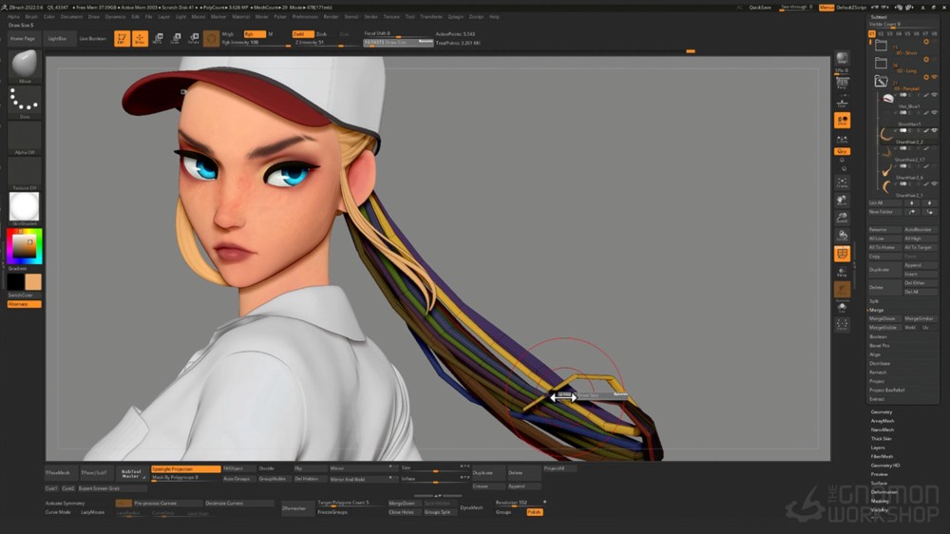Image resolution: width=950 pixels, height=534 pixels.
Task: Select the Rotate view navigation icon
Action: point(842,237)
